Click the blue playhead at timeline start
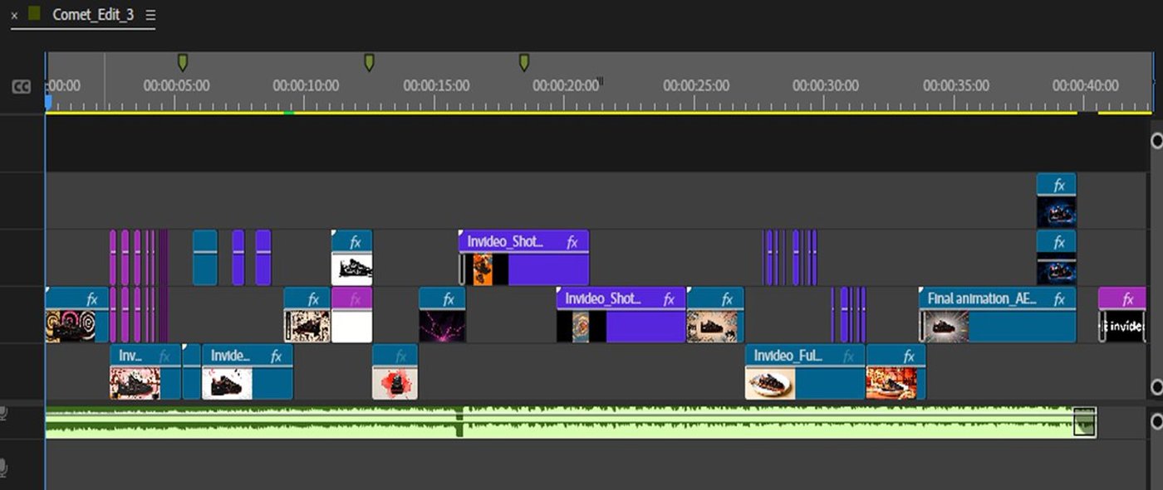The image size is (1163, 490). 48,101
